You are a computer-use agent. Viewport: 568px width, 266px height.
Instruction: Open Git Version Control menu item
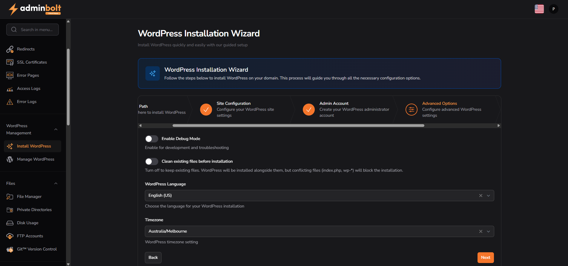click(33, 249)
